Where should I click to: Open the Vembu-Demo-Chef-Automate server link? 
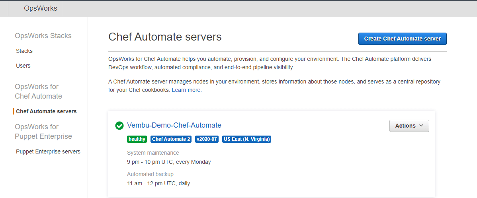[x=174, y=125]
